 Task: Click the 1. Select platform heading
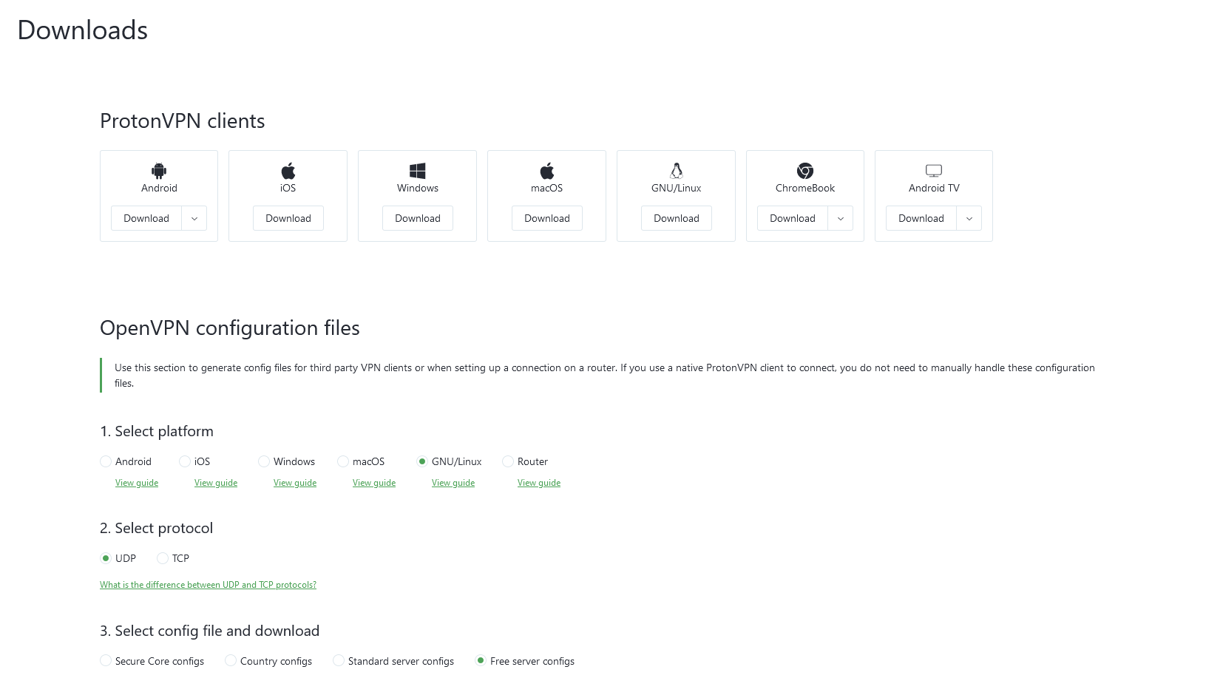pyautogui.click(x=157, y=431)
